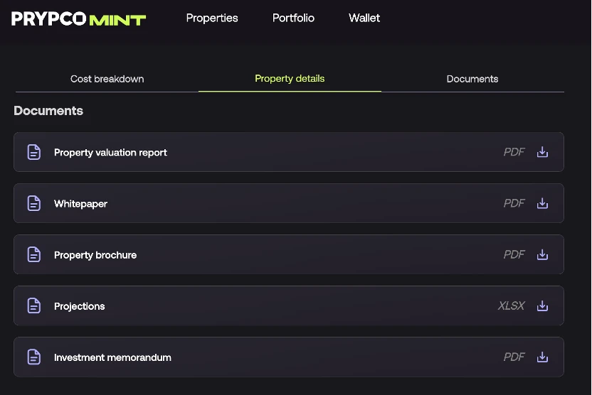This screenshot has width=592, height=395.
Task: Open Portfolio from the navigation bar
Action: click(293, 18)
